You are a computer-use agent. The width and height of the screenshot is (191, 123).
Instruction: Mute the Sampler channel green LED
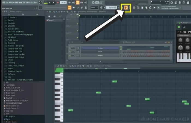(x=70, y=55)
